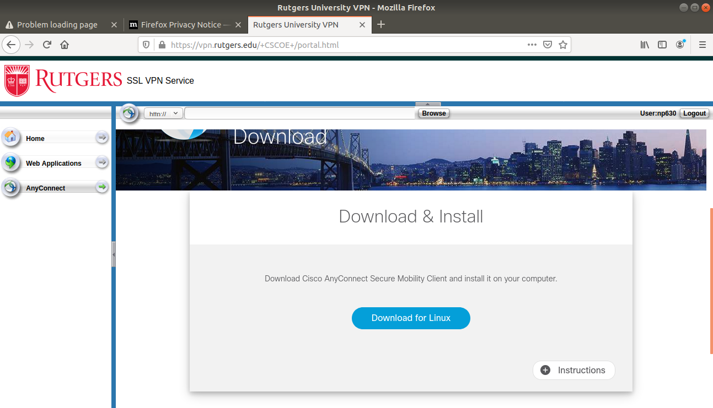Open the Firefox home page icon
Image resolution: width=713 pixels, height=408 pixels.
click(x=65, y=45)
